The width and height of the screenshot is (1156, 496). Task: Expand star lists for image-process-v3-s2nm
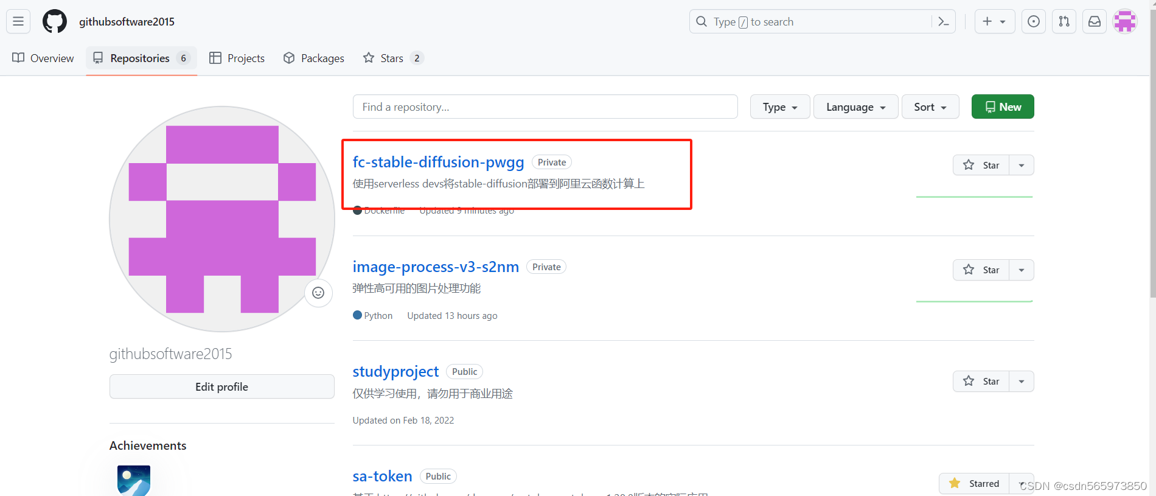(1022, 270)
